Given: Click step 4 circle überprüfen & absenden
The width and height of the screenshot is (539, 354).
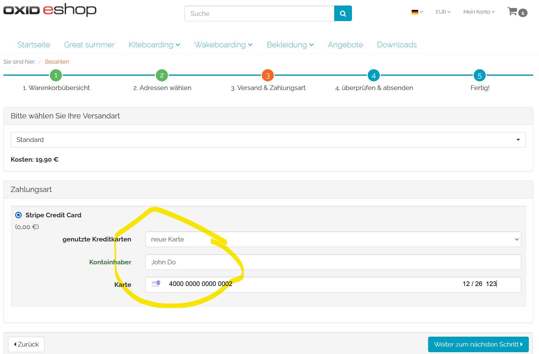Looking at the screenshot, I should pos(374,75).
